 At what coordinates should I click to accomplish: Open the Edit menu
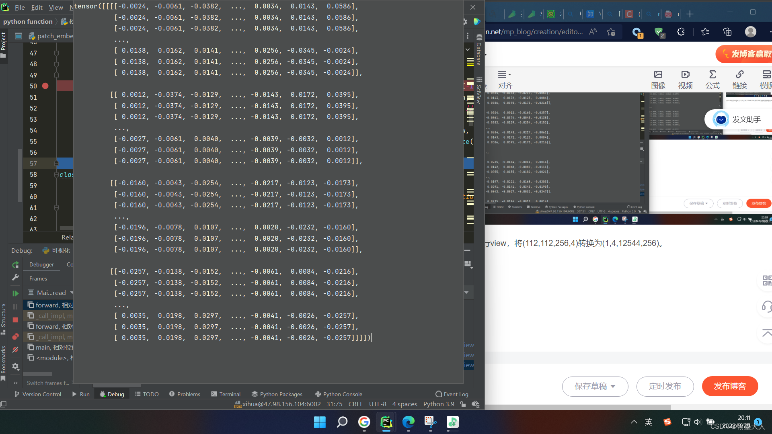click(x=37, y=7)
